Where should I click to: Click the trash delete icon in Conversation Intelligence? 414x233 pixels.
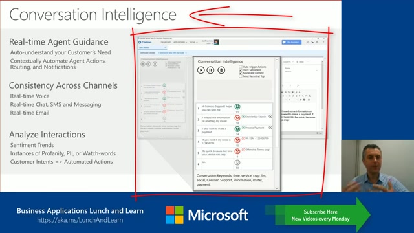coord(221,71)
